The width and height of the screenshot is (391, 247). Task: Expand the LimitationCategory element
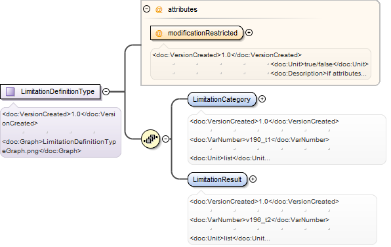[262, 99]
